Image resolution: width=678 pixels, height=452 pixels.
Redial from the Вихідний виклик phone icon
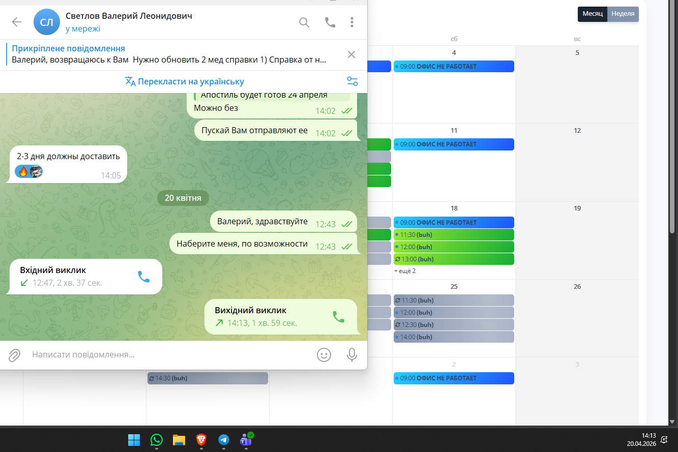(x=338, y=317)
